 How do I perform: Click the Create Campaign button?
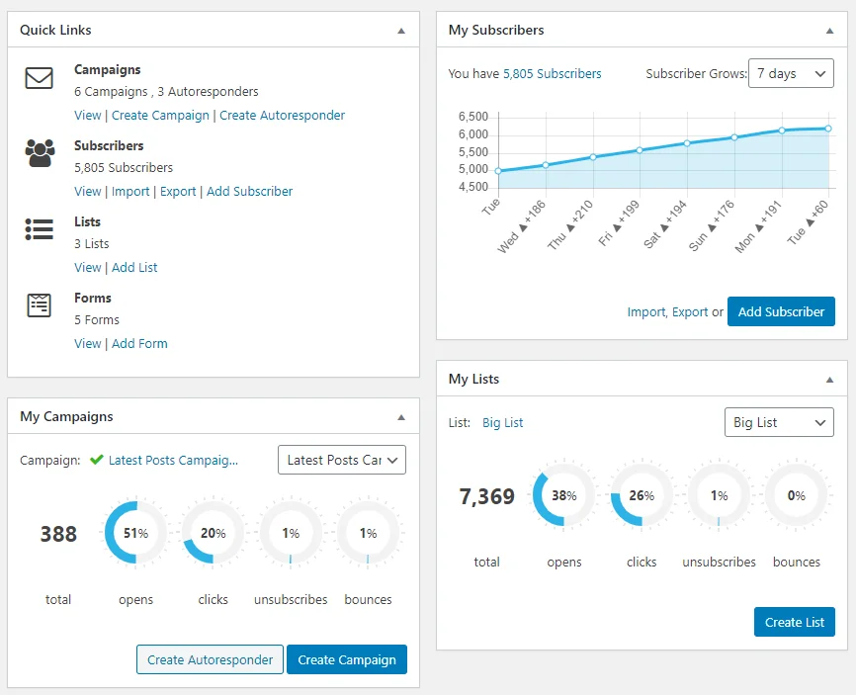click(347, 659)
